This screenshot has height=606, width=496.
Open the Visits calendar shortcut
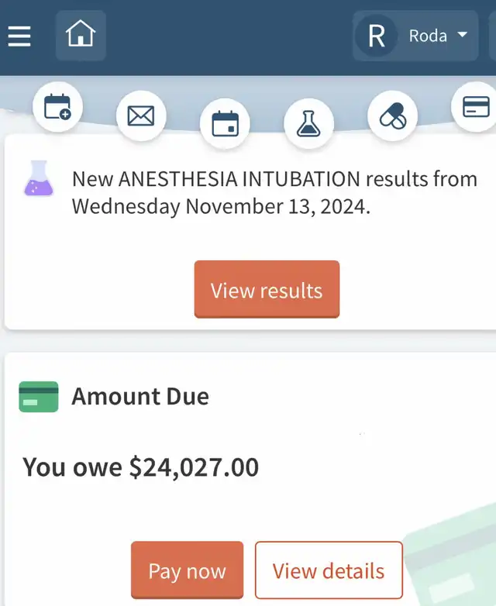225,124
